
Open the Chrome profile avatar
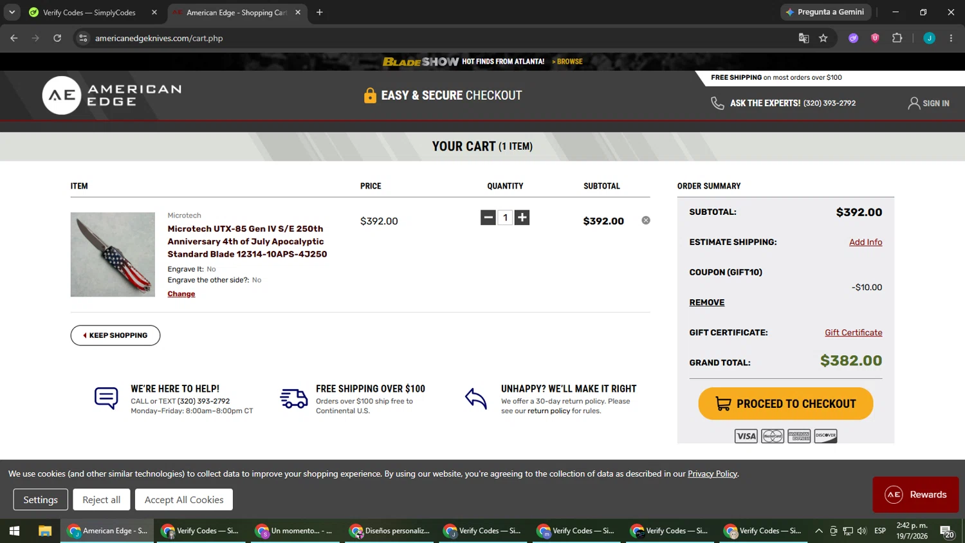[929, 38]
